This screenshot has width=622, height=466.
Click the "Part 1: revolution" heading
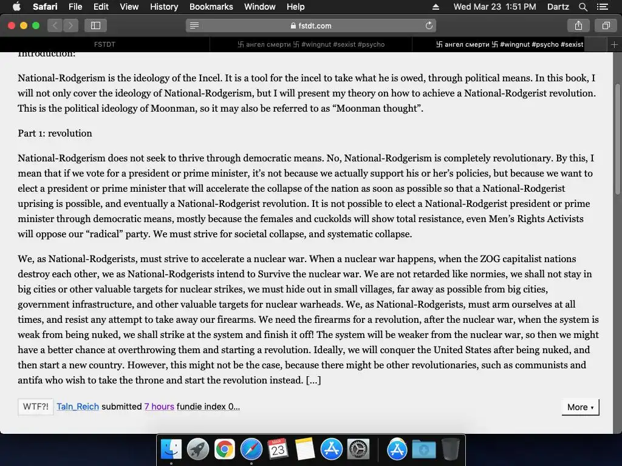(55, 133)
